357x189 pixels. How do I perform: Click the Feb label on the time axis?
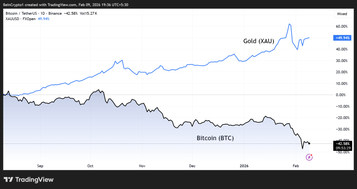[295, 166]
